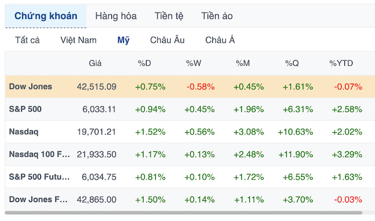The image size is (375, 221).
Task: Open the Dow Jones Futures row
Action: [x=190, y=200]
